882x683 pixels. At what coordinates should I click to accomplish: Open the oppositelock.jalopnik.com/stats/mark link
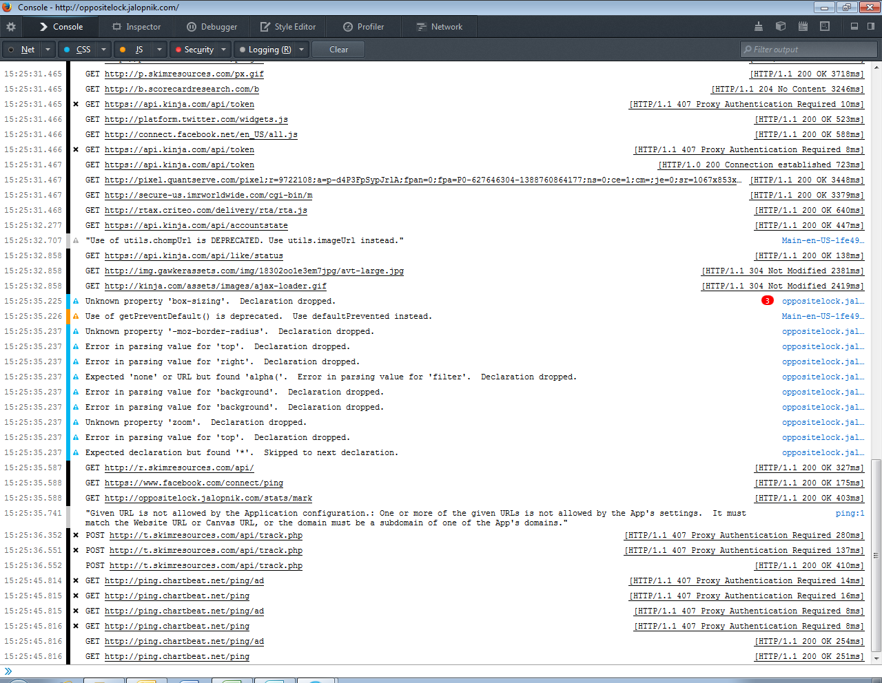(x=208, y=498)
